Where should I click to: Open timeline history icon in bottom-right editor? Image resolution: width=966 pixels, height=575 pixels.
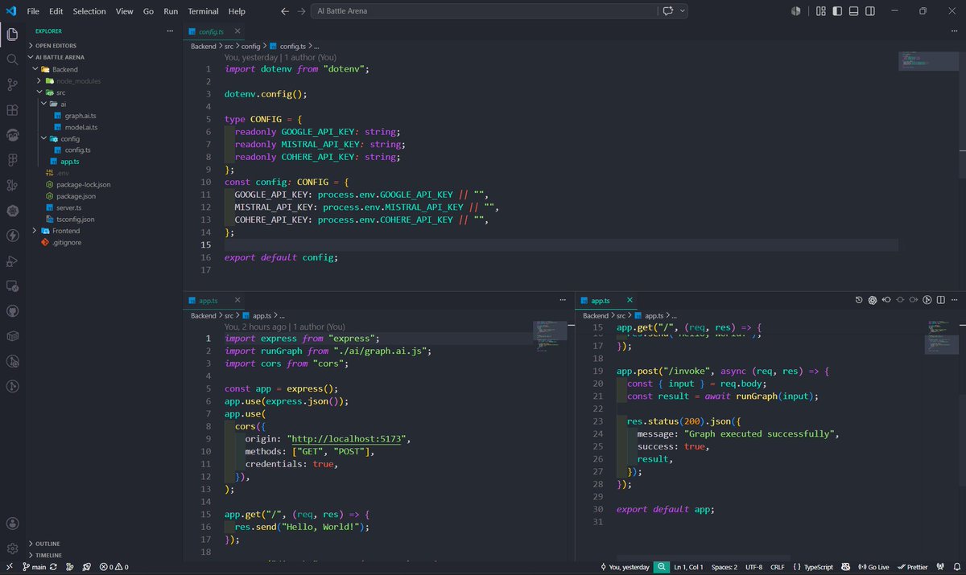point(859,300)
